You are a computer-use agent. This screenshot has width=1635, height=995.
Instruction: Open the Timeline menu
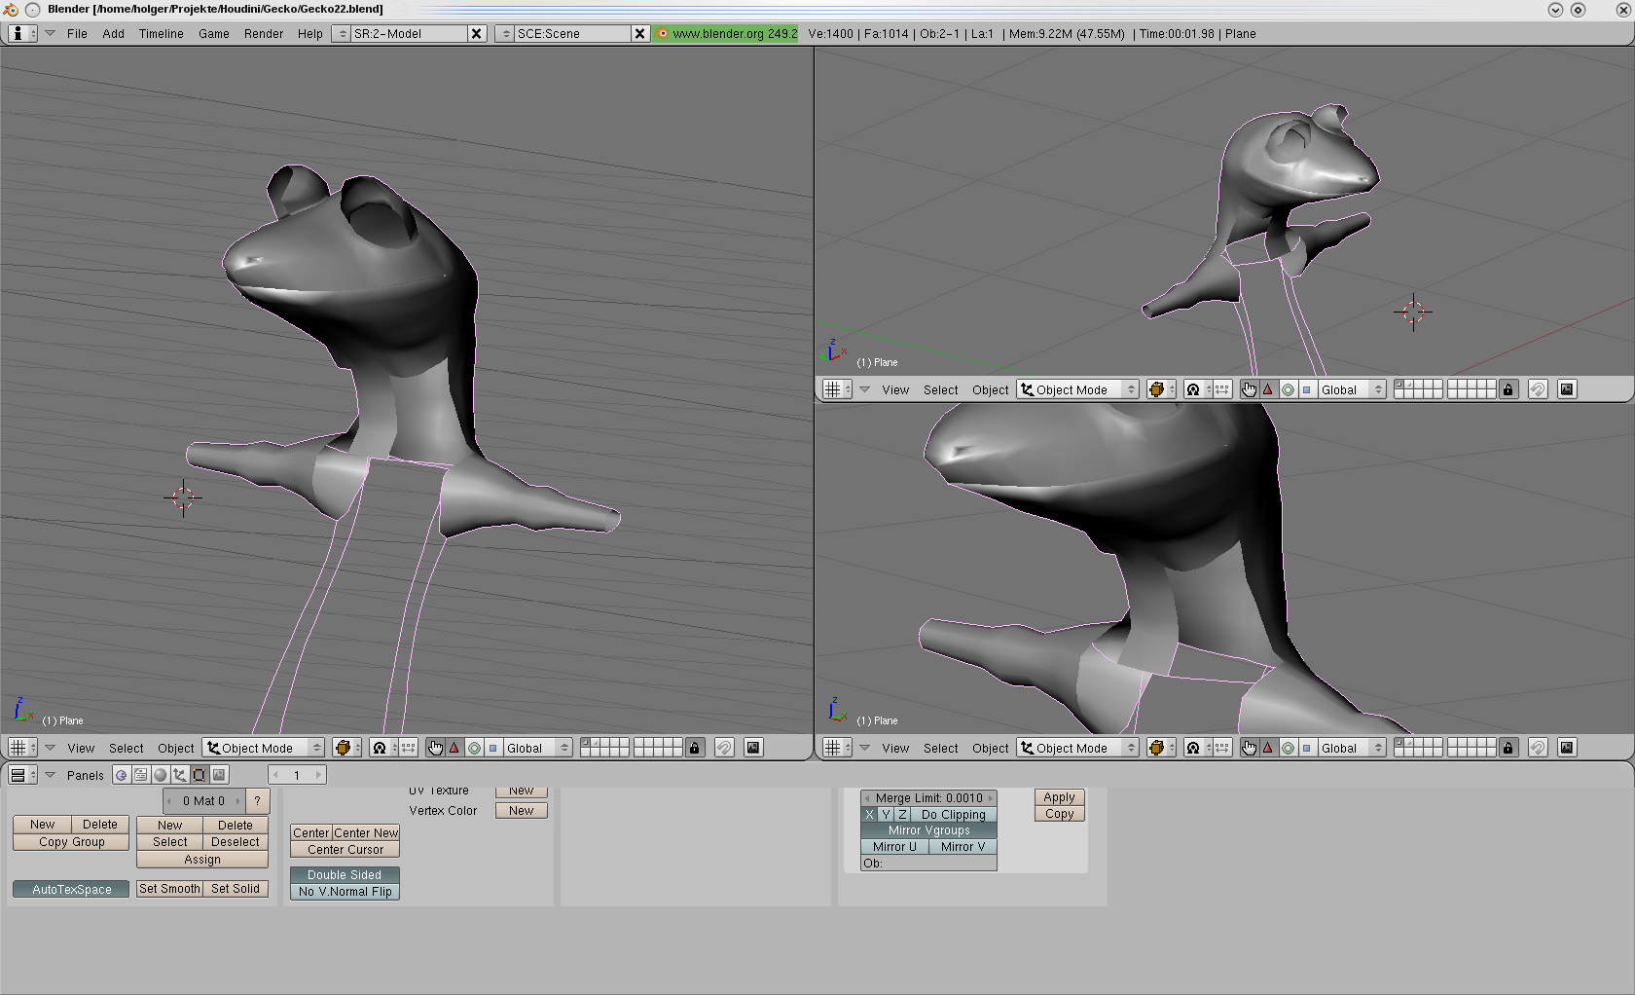coord(161,33)
